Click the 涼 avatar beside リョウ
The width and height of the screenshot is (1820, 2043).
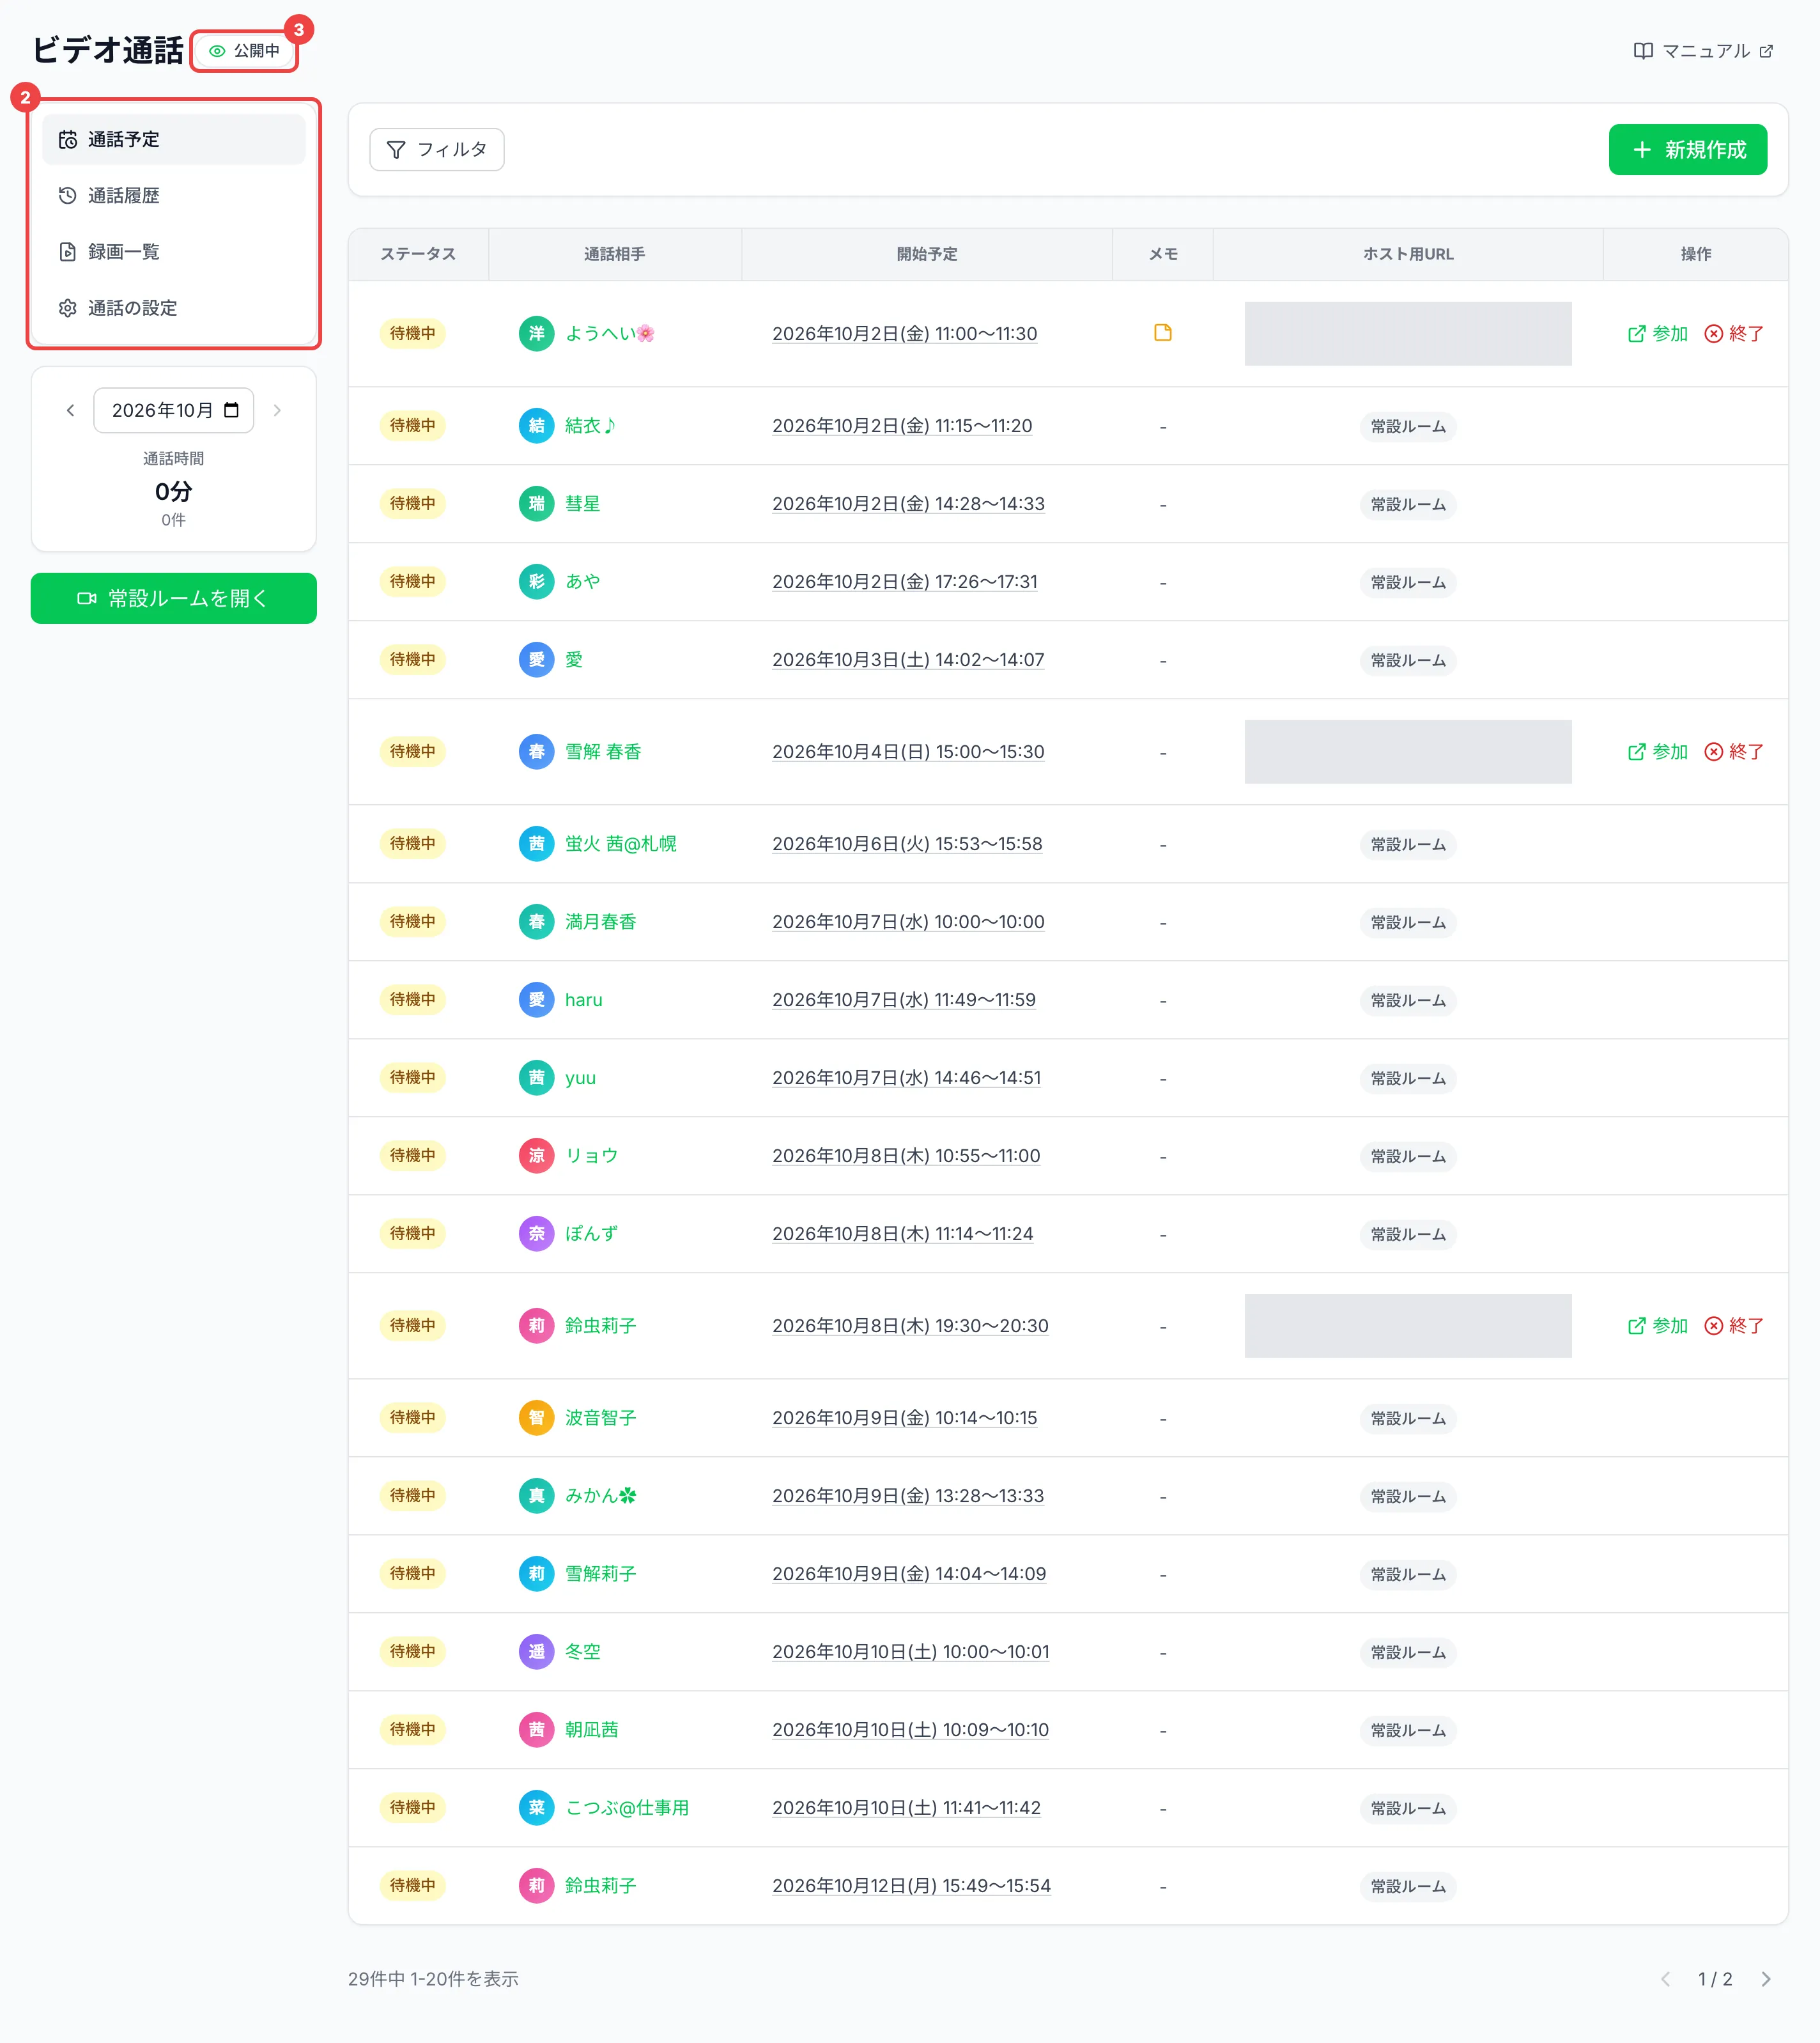click(x=536, y=1156)
